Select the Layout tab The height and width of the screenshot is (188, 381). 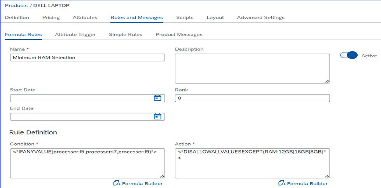tap(215, 17)
